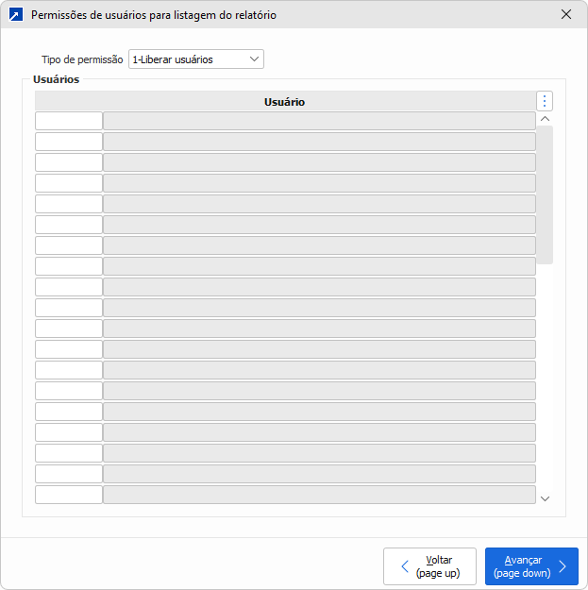This screenshot has width=588, height=590.
Task: Select the third row's gray user name field
Action: pos(319,162)
